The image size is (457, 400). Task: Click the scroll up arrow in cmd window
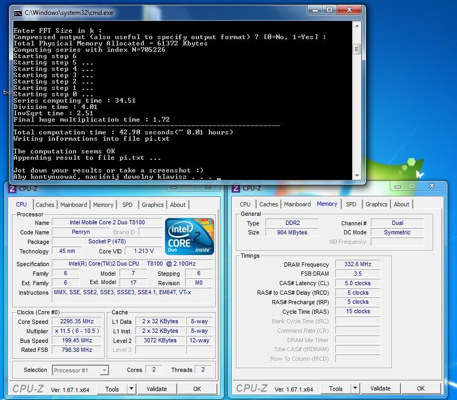pos(357,25)
